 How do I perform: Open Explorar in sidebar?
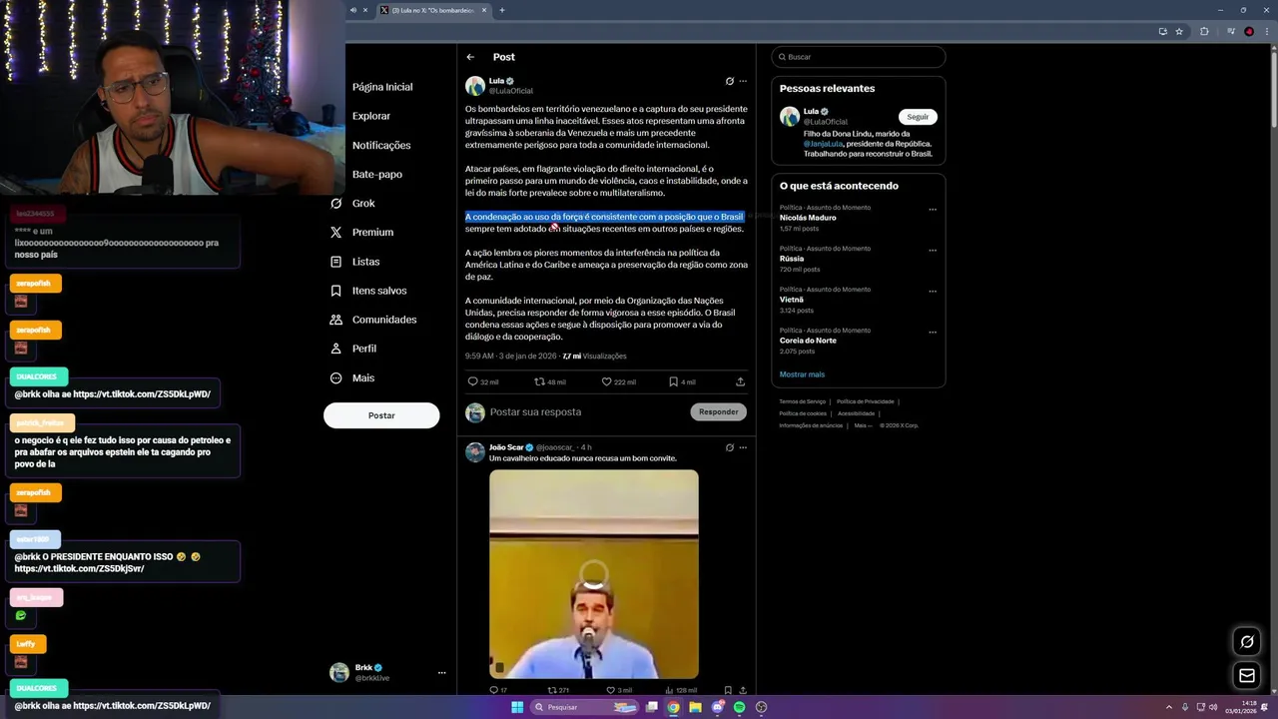click(371, 116)
